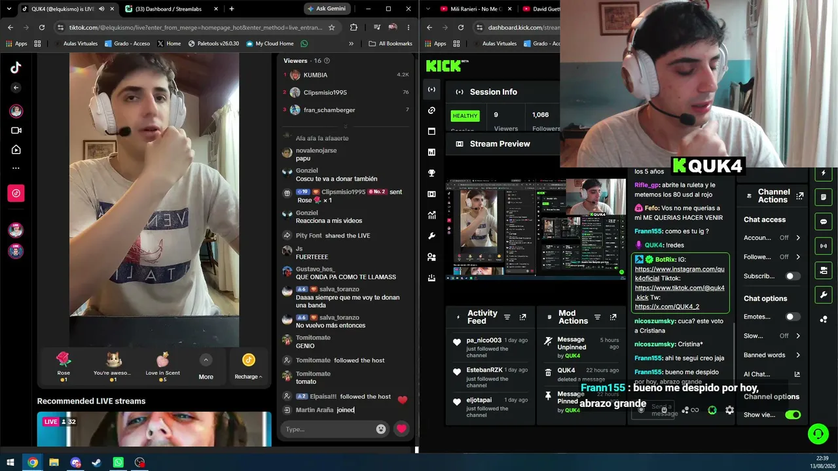Image resolution: width=838 pixels, height=471 pixels.
Task: Open a new tab in the TikTok window
Action: tap(231, 9)
